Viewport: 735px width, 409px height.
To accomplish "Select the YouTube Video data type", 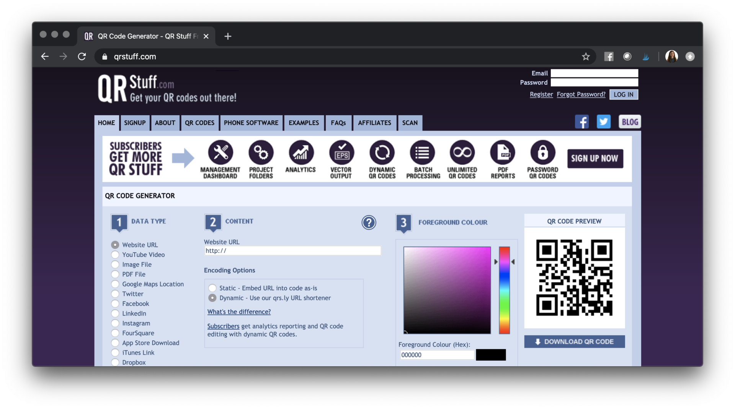I will click(115, 254).
